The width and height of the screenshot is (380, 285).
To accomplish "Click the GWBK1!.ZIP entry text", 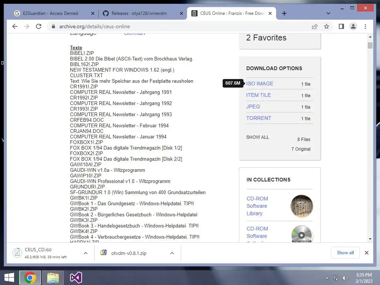I will pos(83,198).
